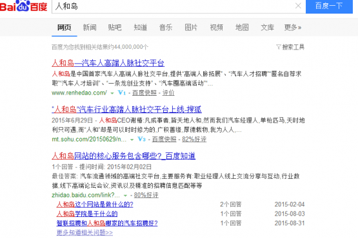This screenshot has width=358, height=238.
Task: Click the Baidu logo
Action: coord(23,6)
